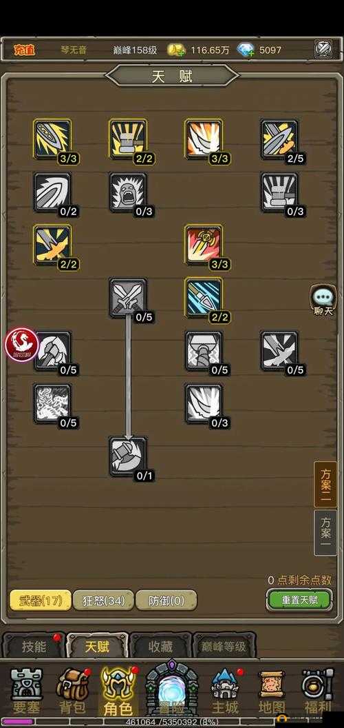Click the 重置天赋 reset button

(299, 599)
